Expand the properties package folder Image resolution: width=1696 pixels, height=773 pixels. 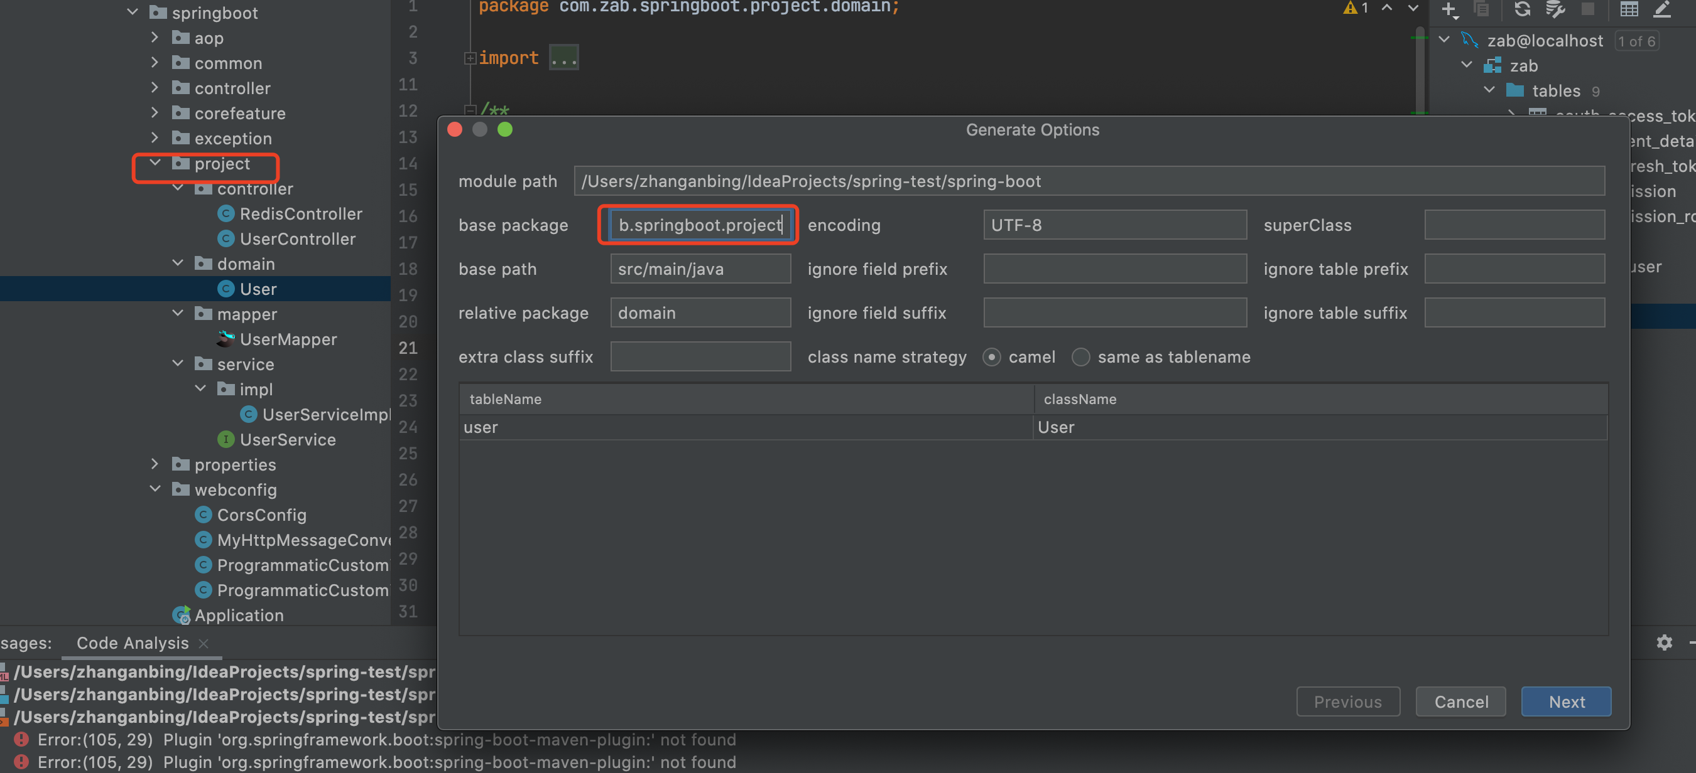pyautogui.click(x=155, y=464)
